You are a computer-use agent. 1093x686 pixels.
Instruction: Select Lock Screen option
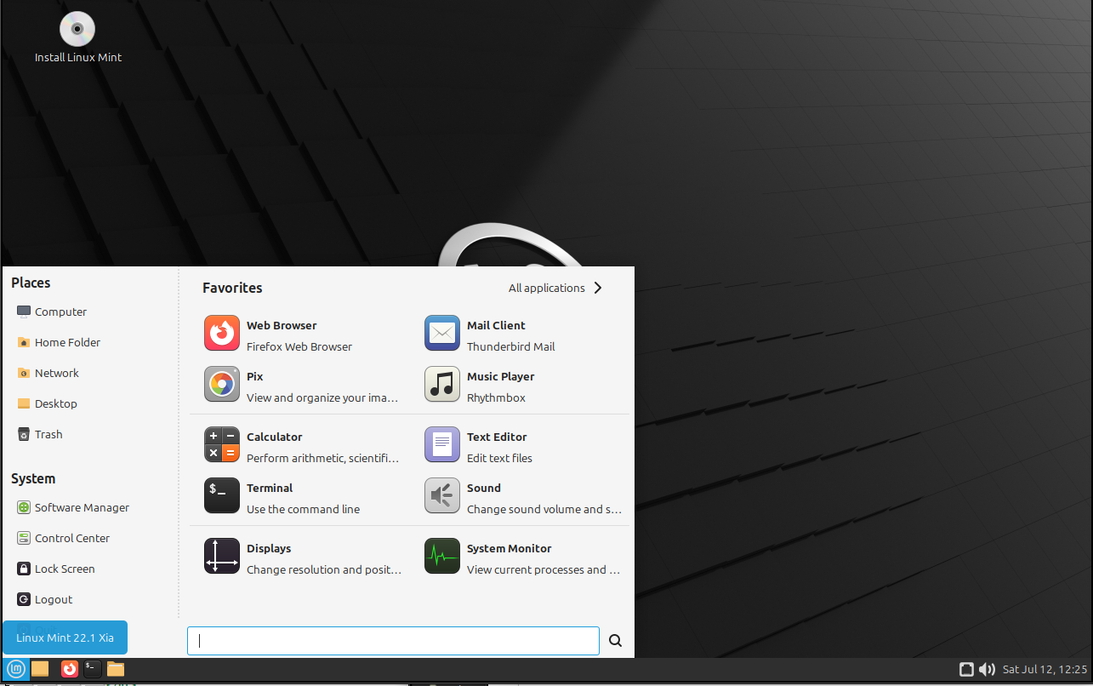click(65, 569)
